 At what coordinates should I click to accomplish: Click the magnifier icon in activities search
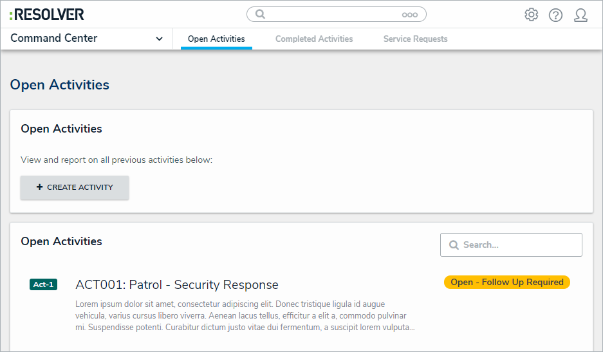tap(454, 245)
